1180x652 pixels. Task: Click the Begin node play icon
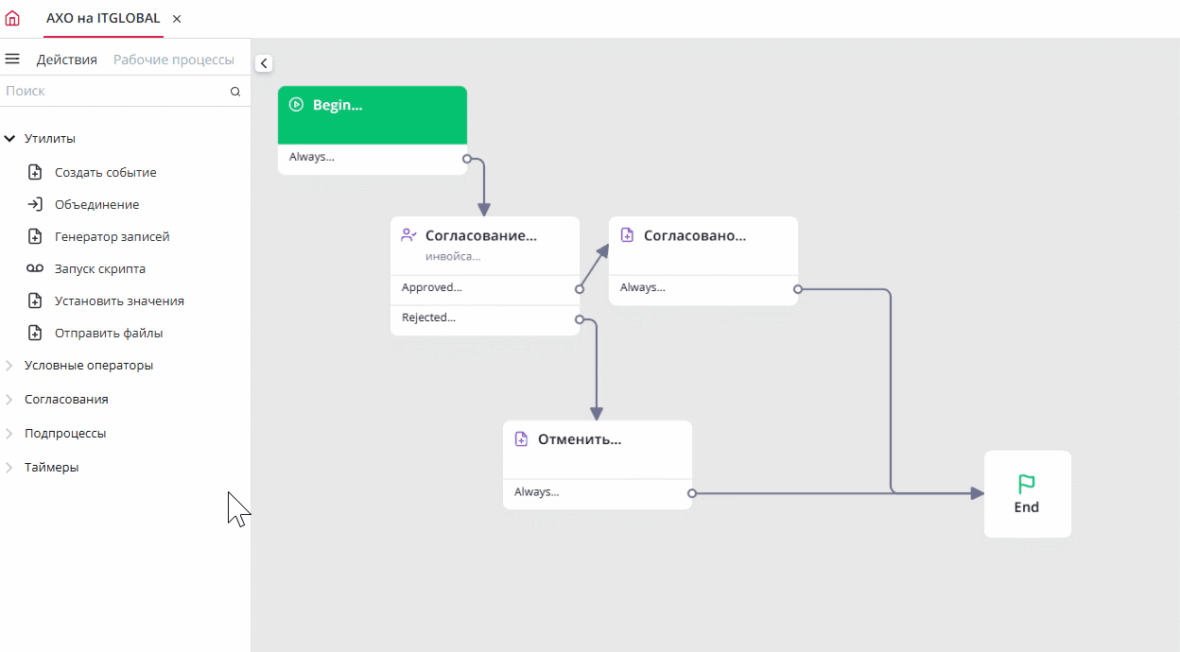pos(296,105)
